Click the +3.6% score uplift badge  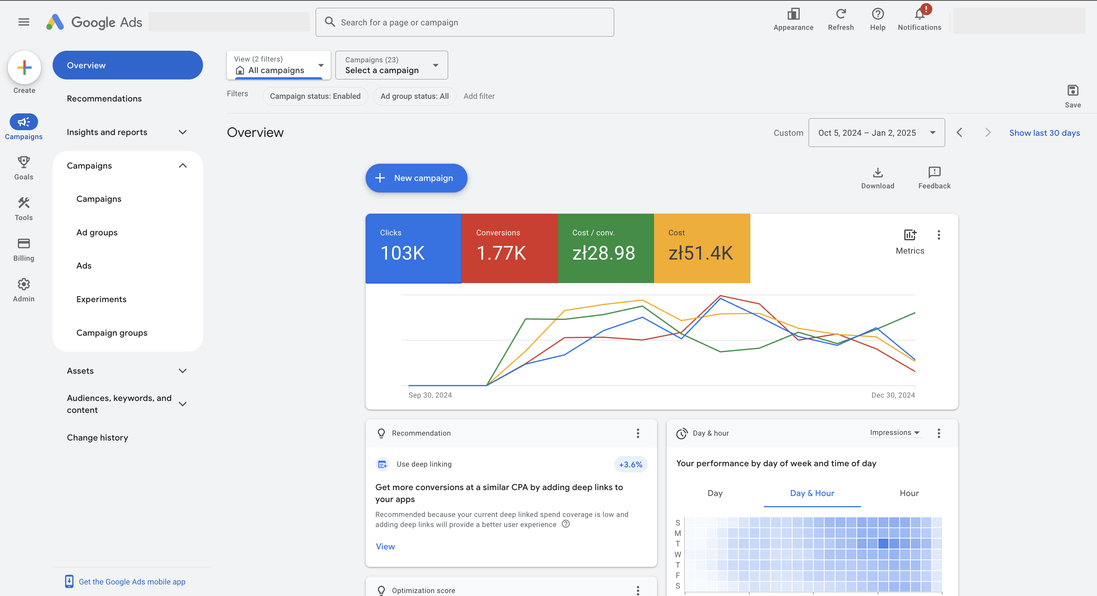(630, 464)
